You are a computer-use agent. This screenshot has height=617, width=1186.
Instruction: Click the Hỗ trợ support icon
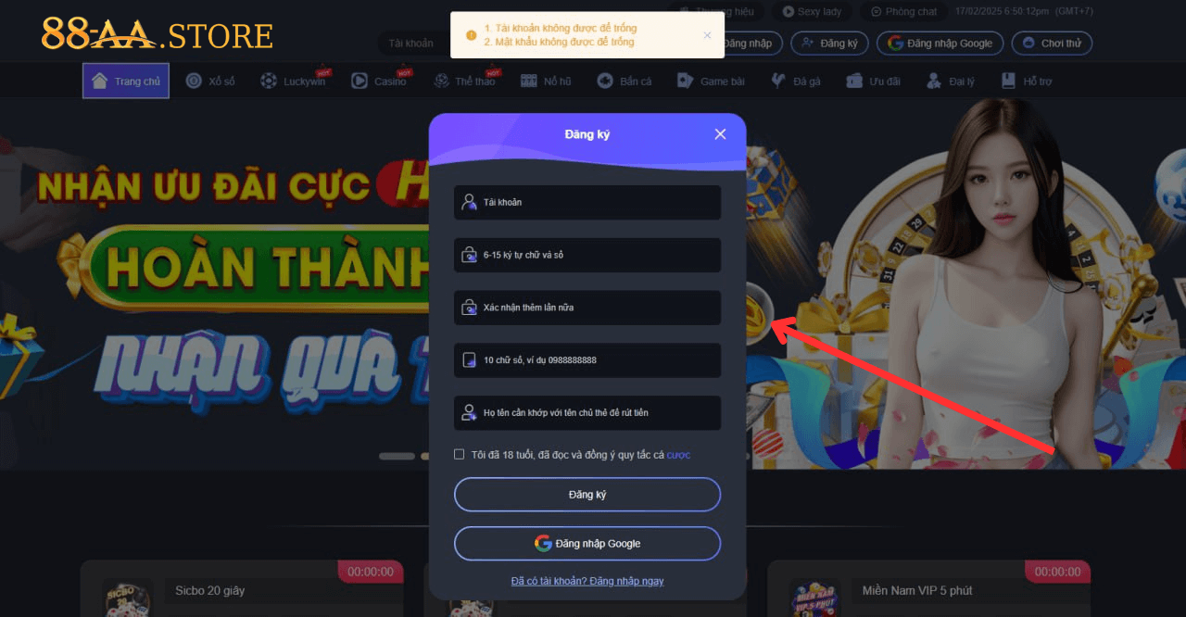point(1008,81)
